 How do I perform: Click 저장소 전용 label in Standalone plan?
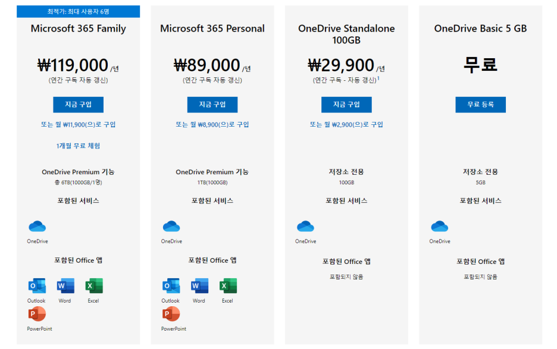[x=346, y=172]
